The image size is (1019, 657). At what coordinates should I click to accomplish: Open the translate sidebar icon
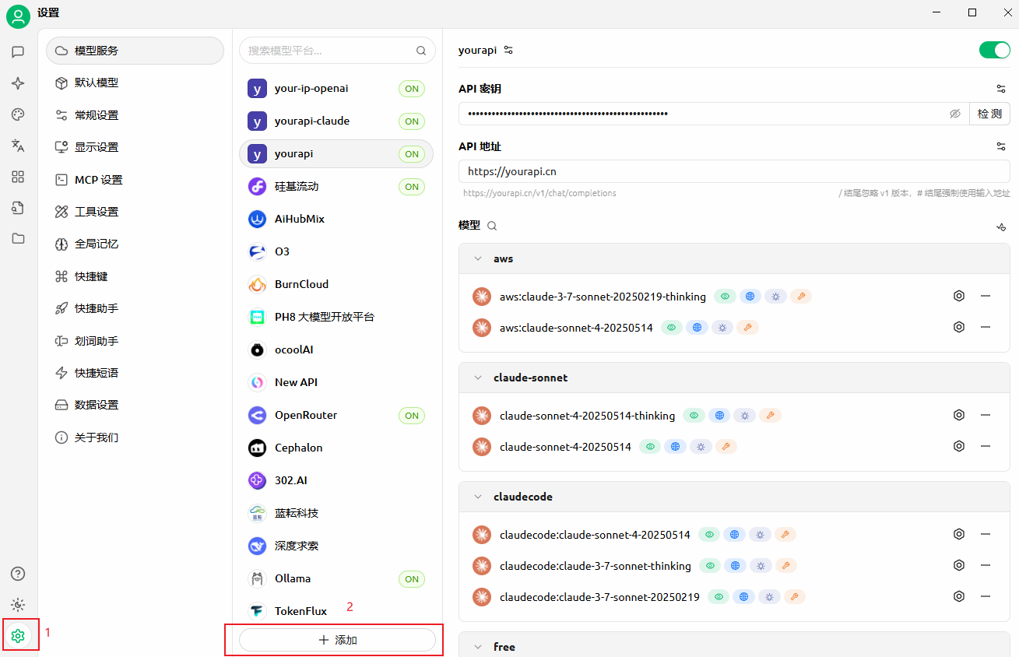point(18,146)
